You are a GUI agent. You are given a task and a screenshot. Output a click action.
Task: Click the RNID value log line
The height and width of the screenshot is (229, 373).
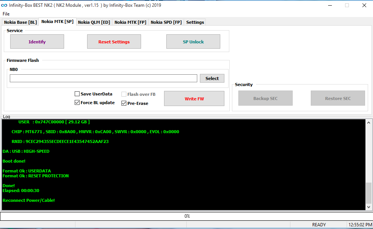(60, 141)
